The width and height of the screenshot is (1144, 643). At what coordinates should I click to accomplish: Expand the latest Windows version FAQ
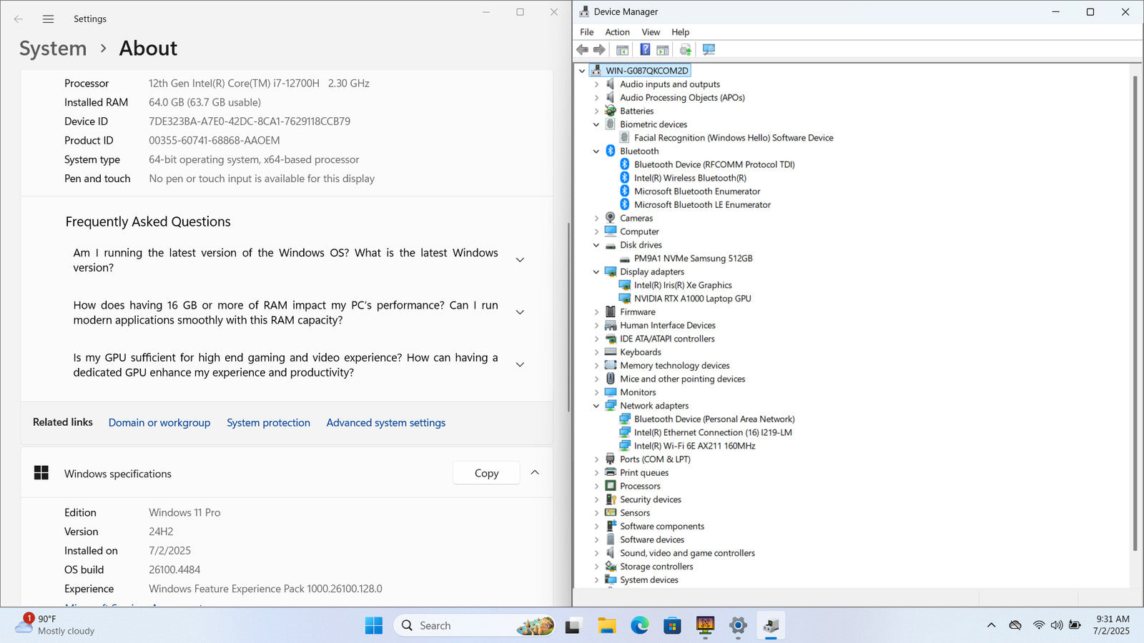point(520,260)
